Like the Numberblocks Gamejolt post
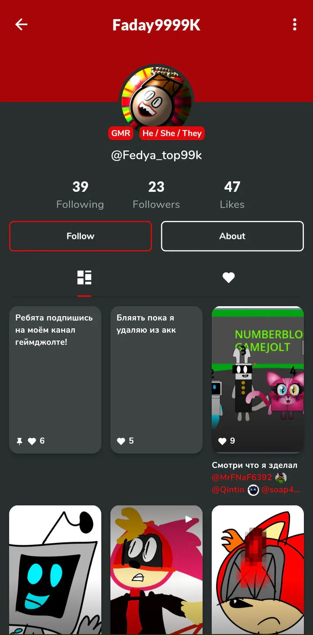Screen dimensions: 313x635 222,441
